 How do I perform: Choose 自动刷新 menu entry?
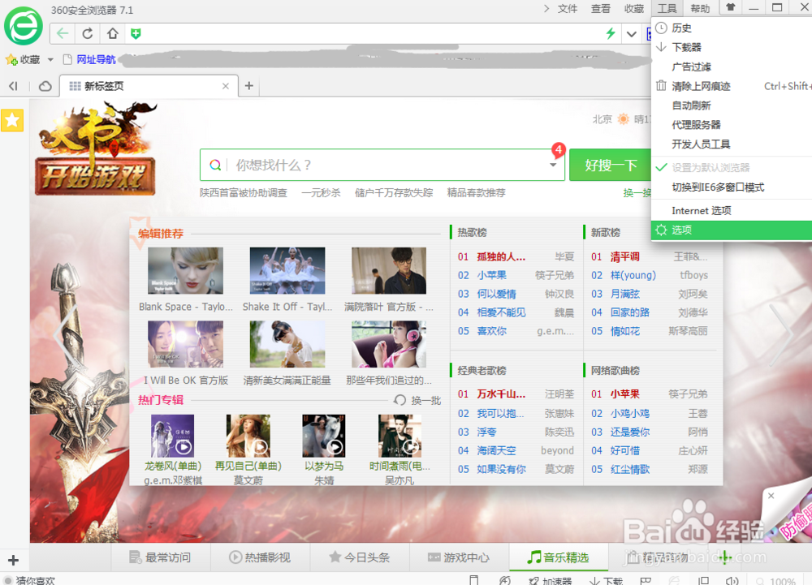tap(732, 105)
